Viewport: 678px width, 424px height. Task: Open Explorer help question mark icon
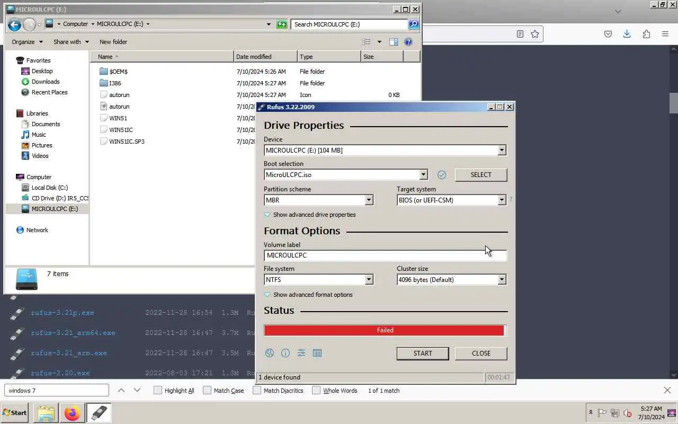[x=408, y=42]
